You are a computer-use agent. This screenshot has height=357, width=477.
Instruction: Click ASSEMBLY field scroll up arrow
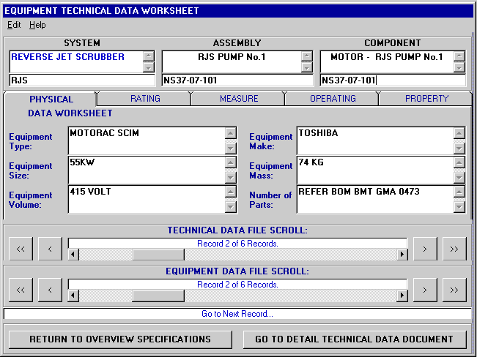tap(306, 56)
